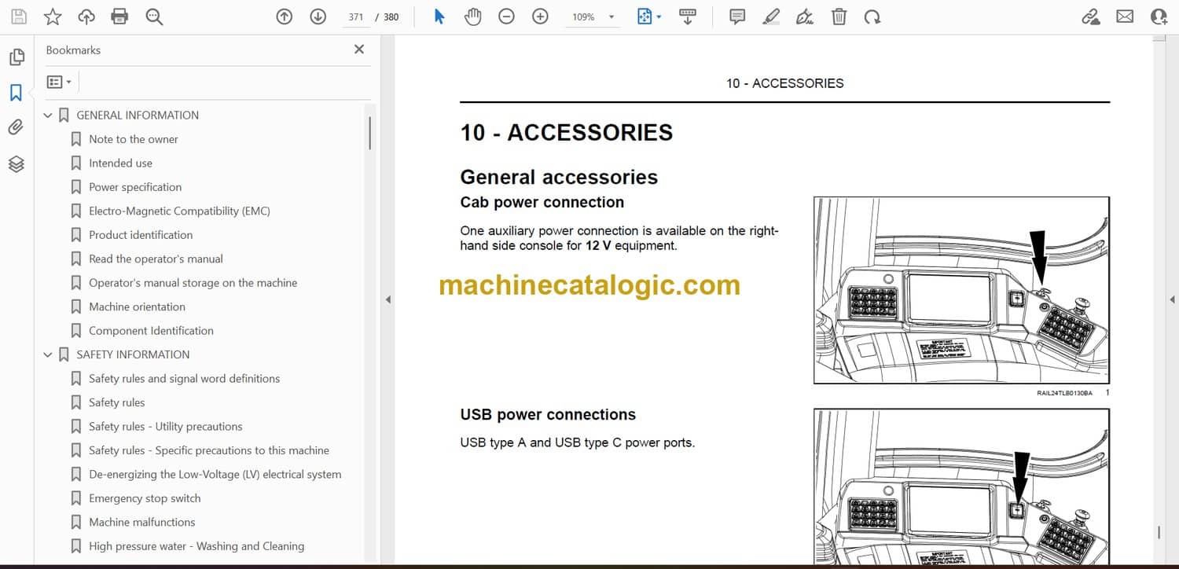Add a sticky note comment

736,17
